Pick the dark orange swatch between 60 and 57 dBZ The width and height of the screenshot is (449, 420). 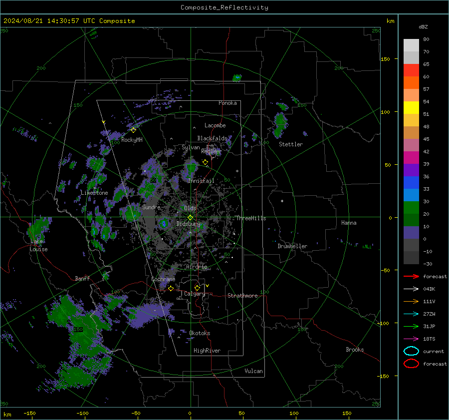coord(411,83)
